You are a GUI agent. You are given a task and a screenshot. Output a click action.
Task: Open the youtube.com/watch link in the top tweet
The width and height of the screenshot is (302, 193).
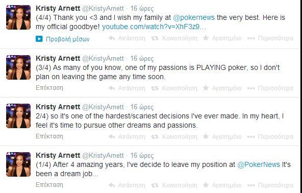[154, 27]
